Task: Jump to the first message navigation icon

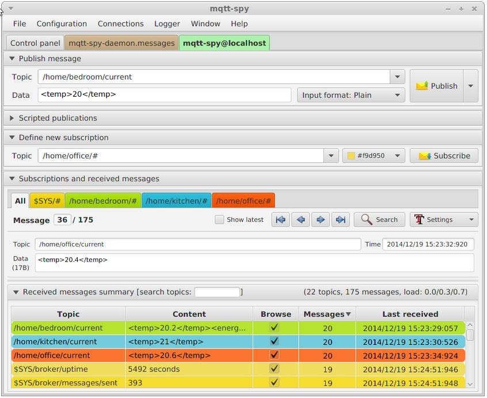Action: 280,219
